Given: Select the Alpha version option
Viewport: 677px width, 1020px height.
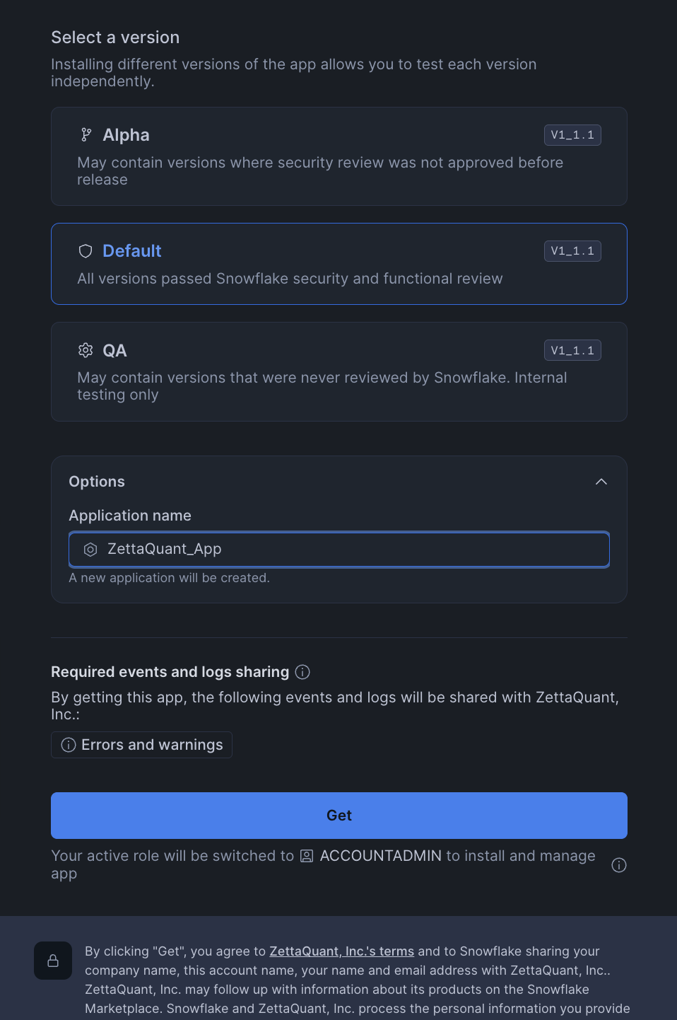Looking at the screenshot, I should tap(339, 156).
